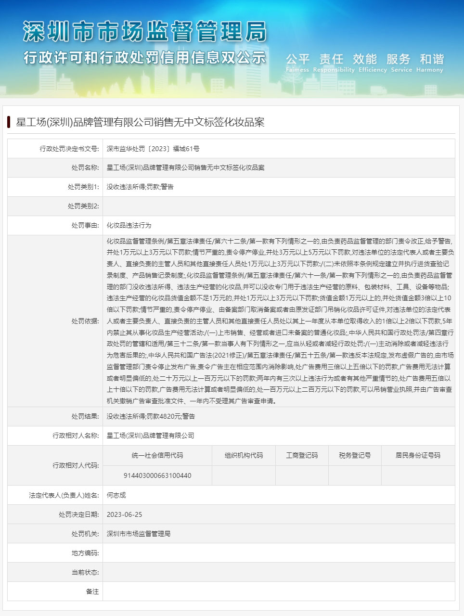
Task: Click the 组织机构代码 column header
Action: (x=244, y=455)
